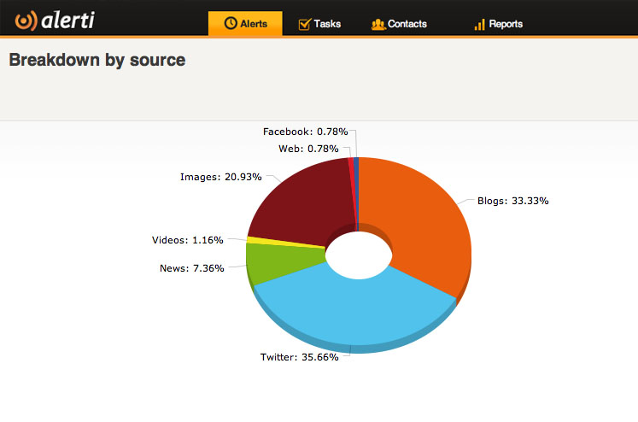The height and width of the screenshot is (422, 638).
Task: Click the Twitter: 35.66% label
Action: (299, 357)
